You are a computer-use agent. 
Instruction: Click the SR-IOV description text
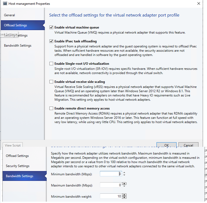[126, 71]
